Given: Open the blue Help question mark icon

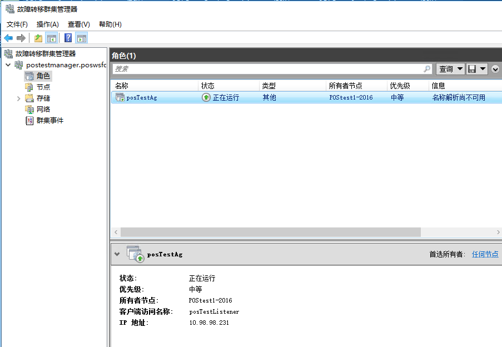Looking at the screenshot, I should pos(68,38).
